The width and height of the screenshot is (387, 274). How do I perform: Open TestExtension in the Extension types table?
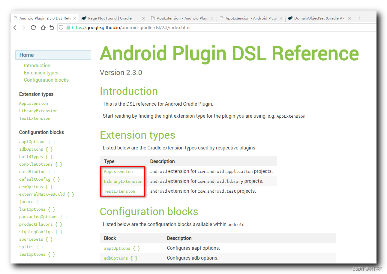tap(119, 191)
